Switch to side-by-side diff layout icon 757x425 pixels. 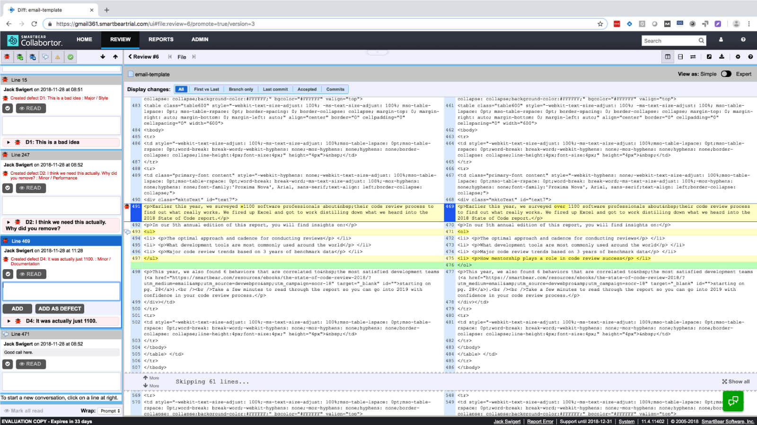tap(668, 57)
